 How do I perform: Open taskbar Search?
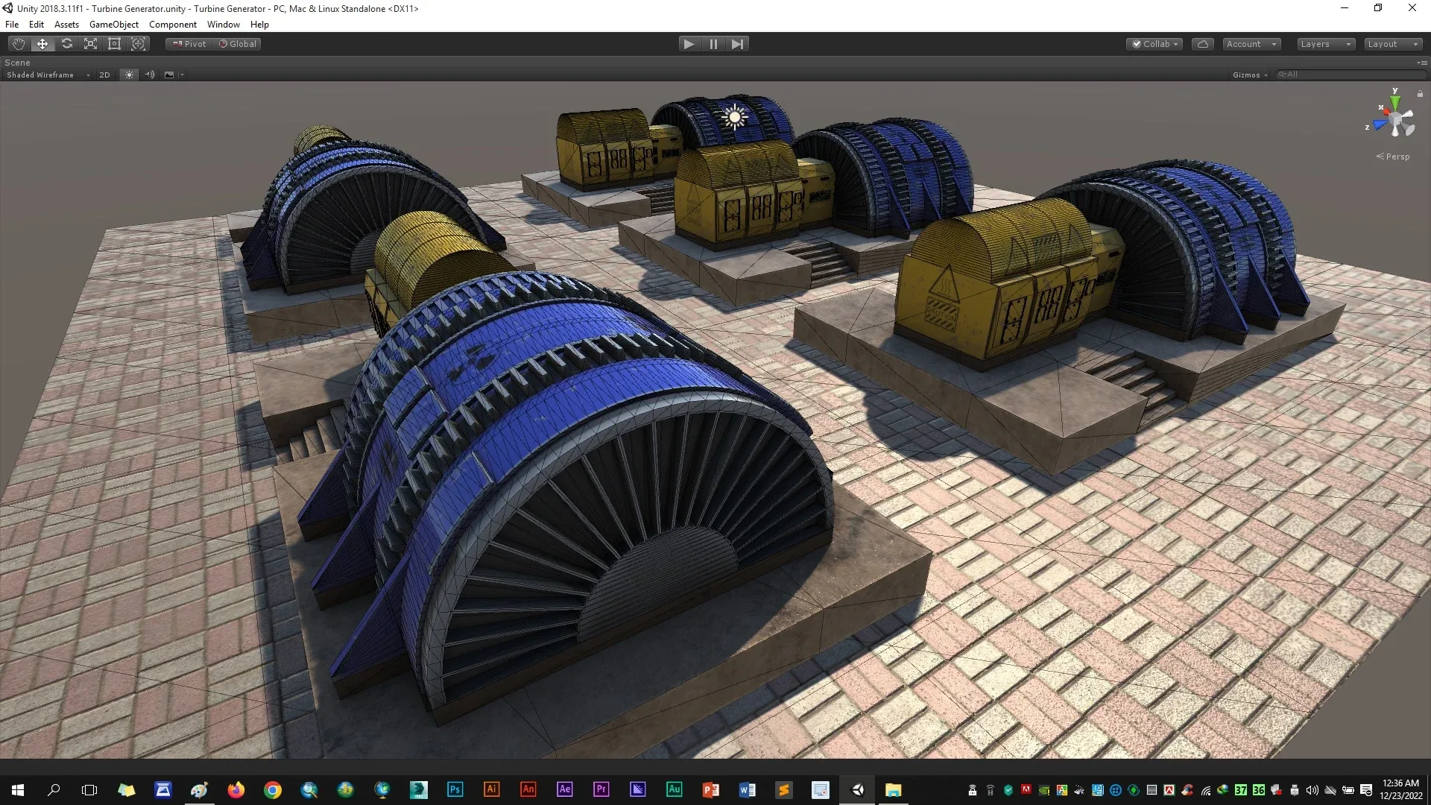click(54, 790)
